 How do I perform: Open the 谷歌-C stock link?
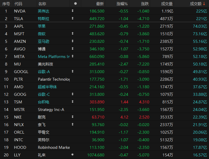point(44,95)
